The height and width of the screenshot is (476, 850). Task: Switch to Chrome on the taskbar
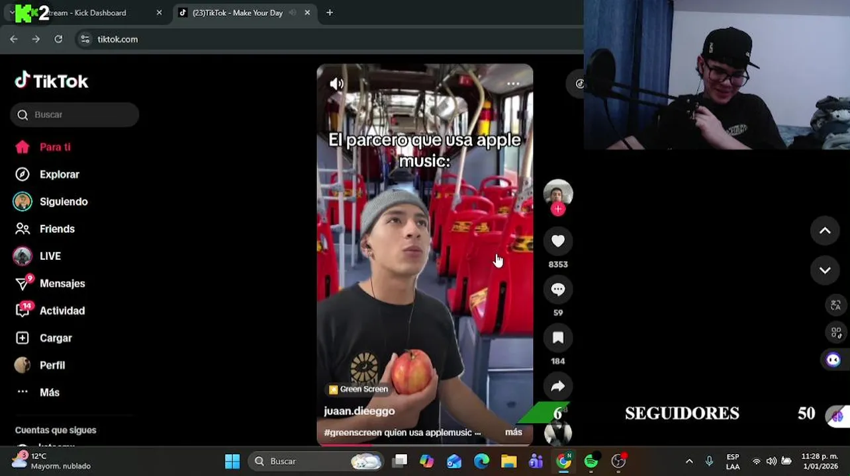point(563,461)
